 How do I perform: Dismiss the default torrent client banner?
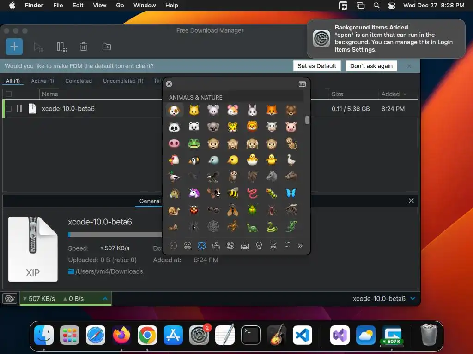tap(409, 66)
